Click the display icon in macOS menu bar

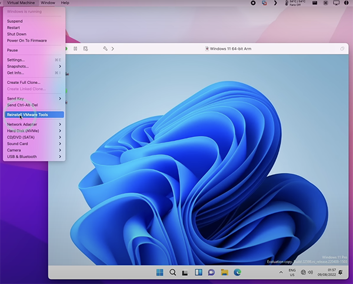click(x=336, y=3)
